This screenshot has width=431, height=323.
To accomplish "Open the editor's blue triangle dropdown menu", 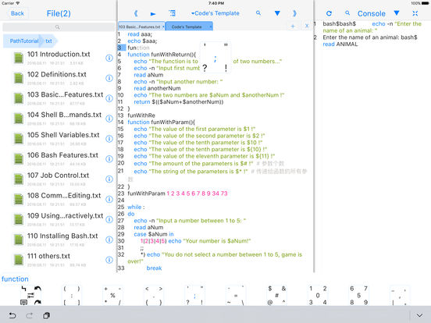I will (277, 13).
